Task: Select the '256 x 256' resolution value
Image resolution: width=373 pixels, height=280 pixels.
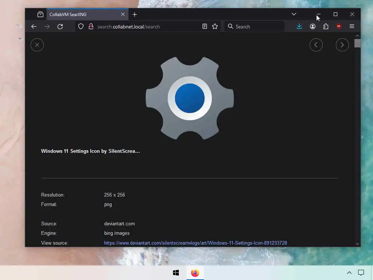Action: click(114, 195)
